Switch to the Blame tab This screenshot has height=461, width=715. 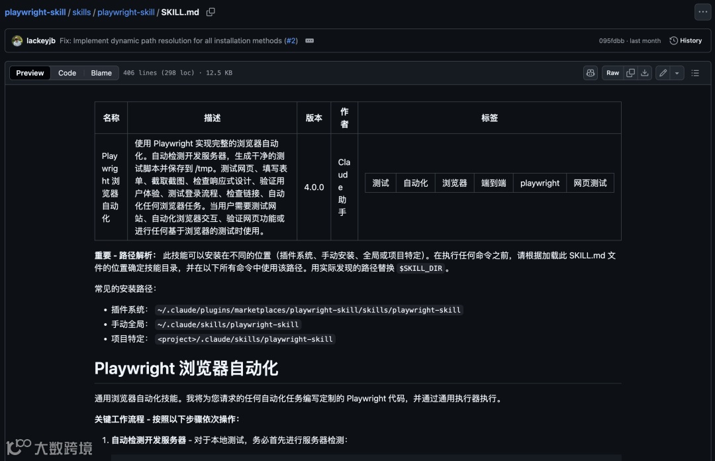point(101,73)
